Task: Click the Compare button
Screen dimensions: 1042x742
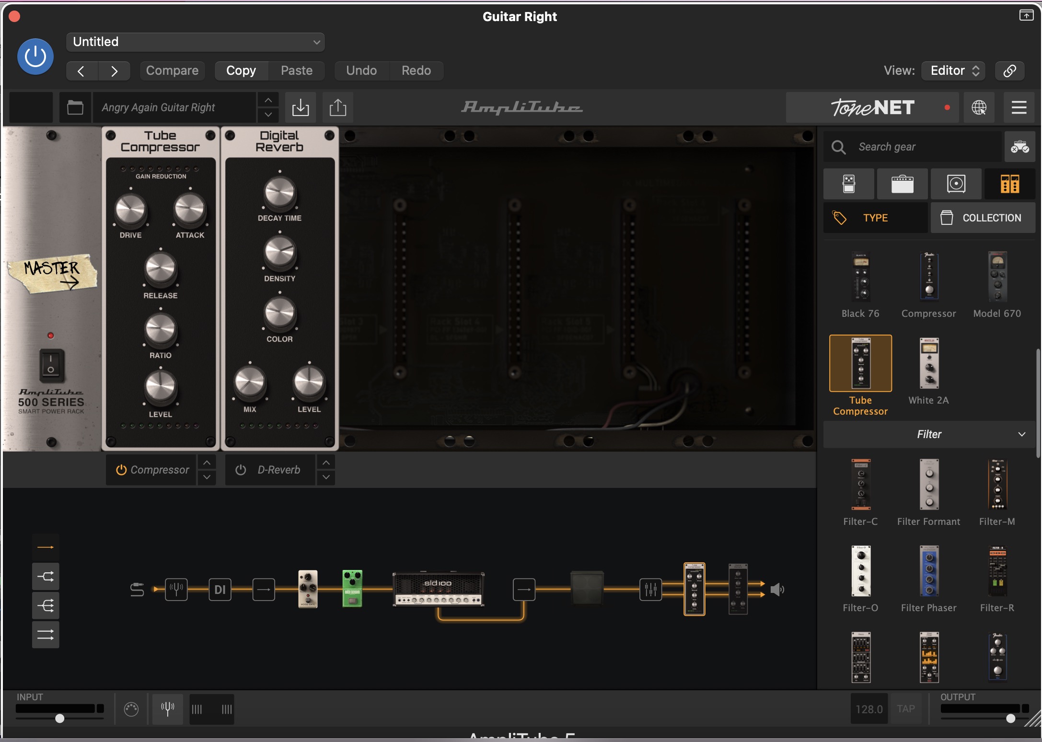Action: click(x=172, y=71)
